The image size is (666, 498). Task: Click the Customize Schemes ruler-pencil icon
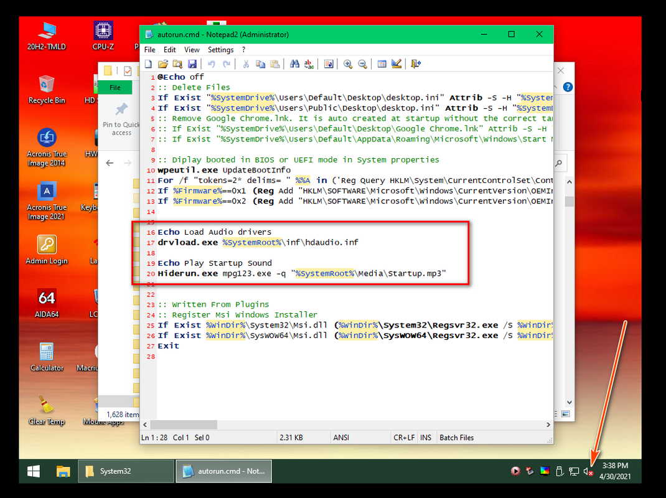(396, 63)
